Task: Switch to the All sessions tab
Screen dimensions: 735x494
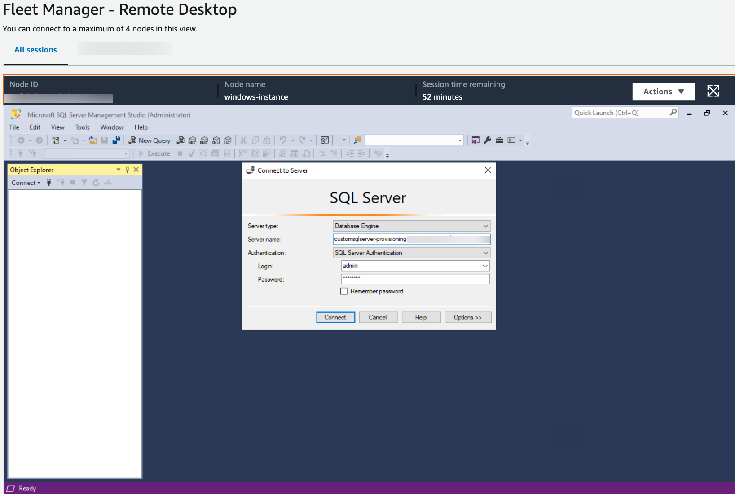Action: pyautogui.click(x=35, y=50)
